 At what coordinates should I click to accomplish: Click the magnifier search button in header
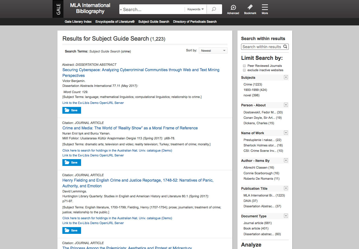click(x=214, y=9)
